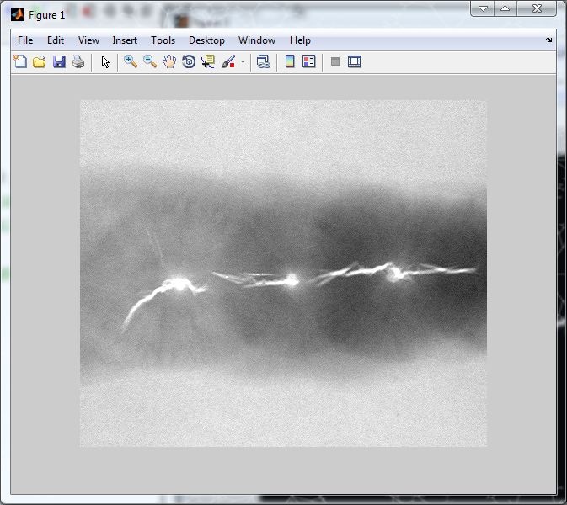Open the View menu

tap(88, 40)
